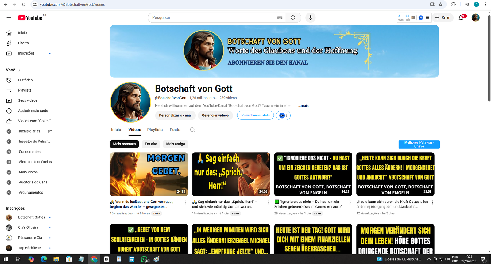The width and height of the screenshot is (491, 264).
Task: Click View channel stats button
Action: (x=255, y=115)
